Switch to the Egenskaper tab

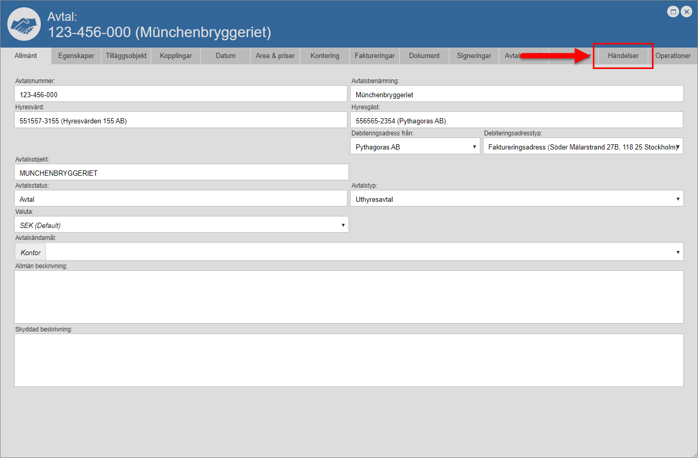pyautogui.click(x=76, y=56)
